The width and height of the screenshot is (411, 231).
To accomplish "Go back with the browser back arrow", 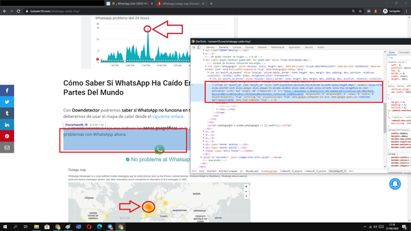I will 4,12.
